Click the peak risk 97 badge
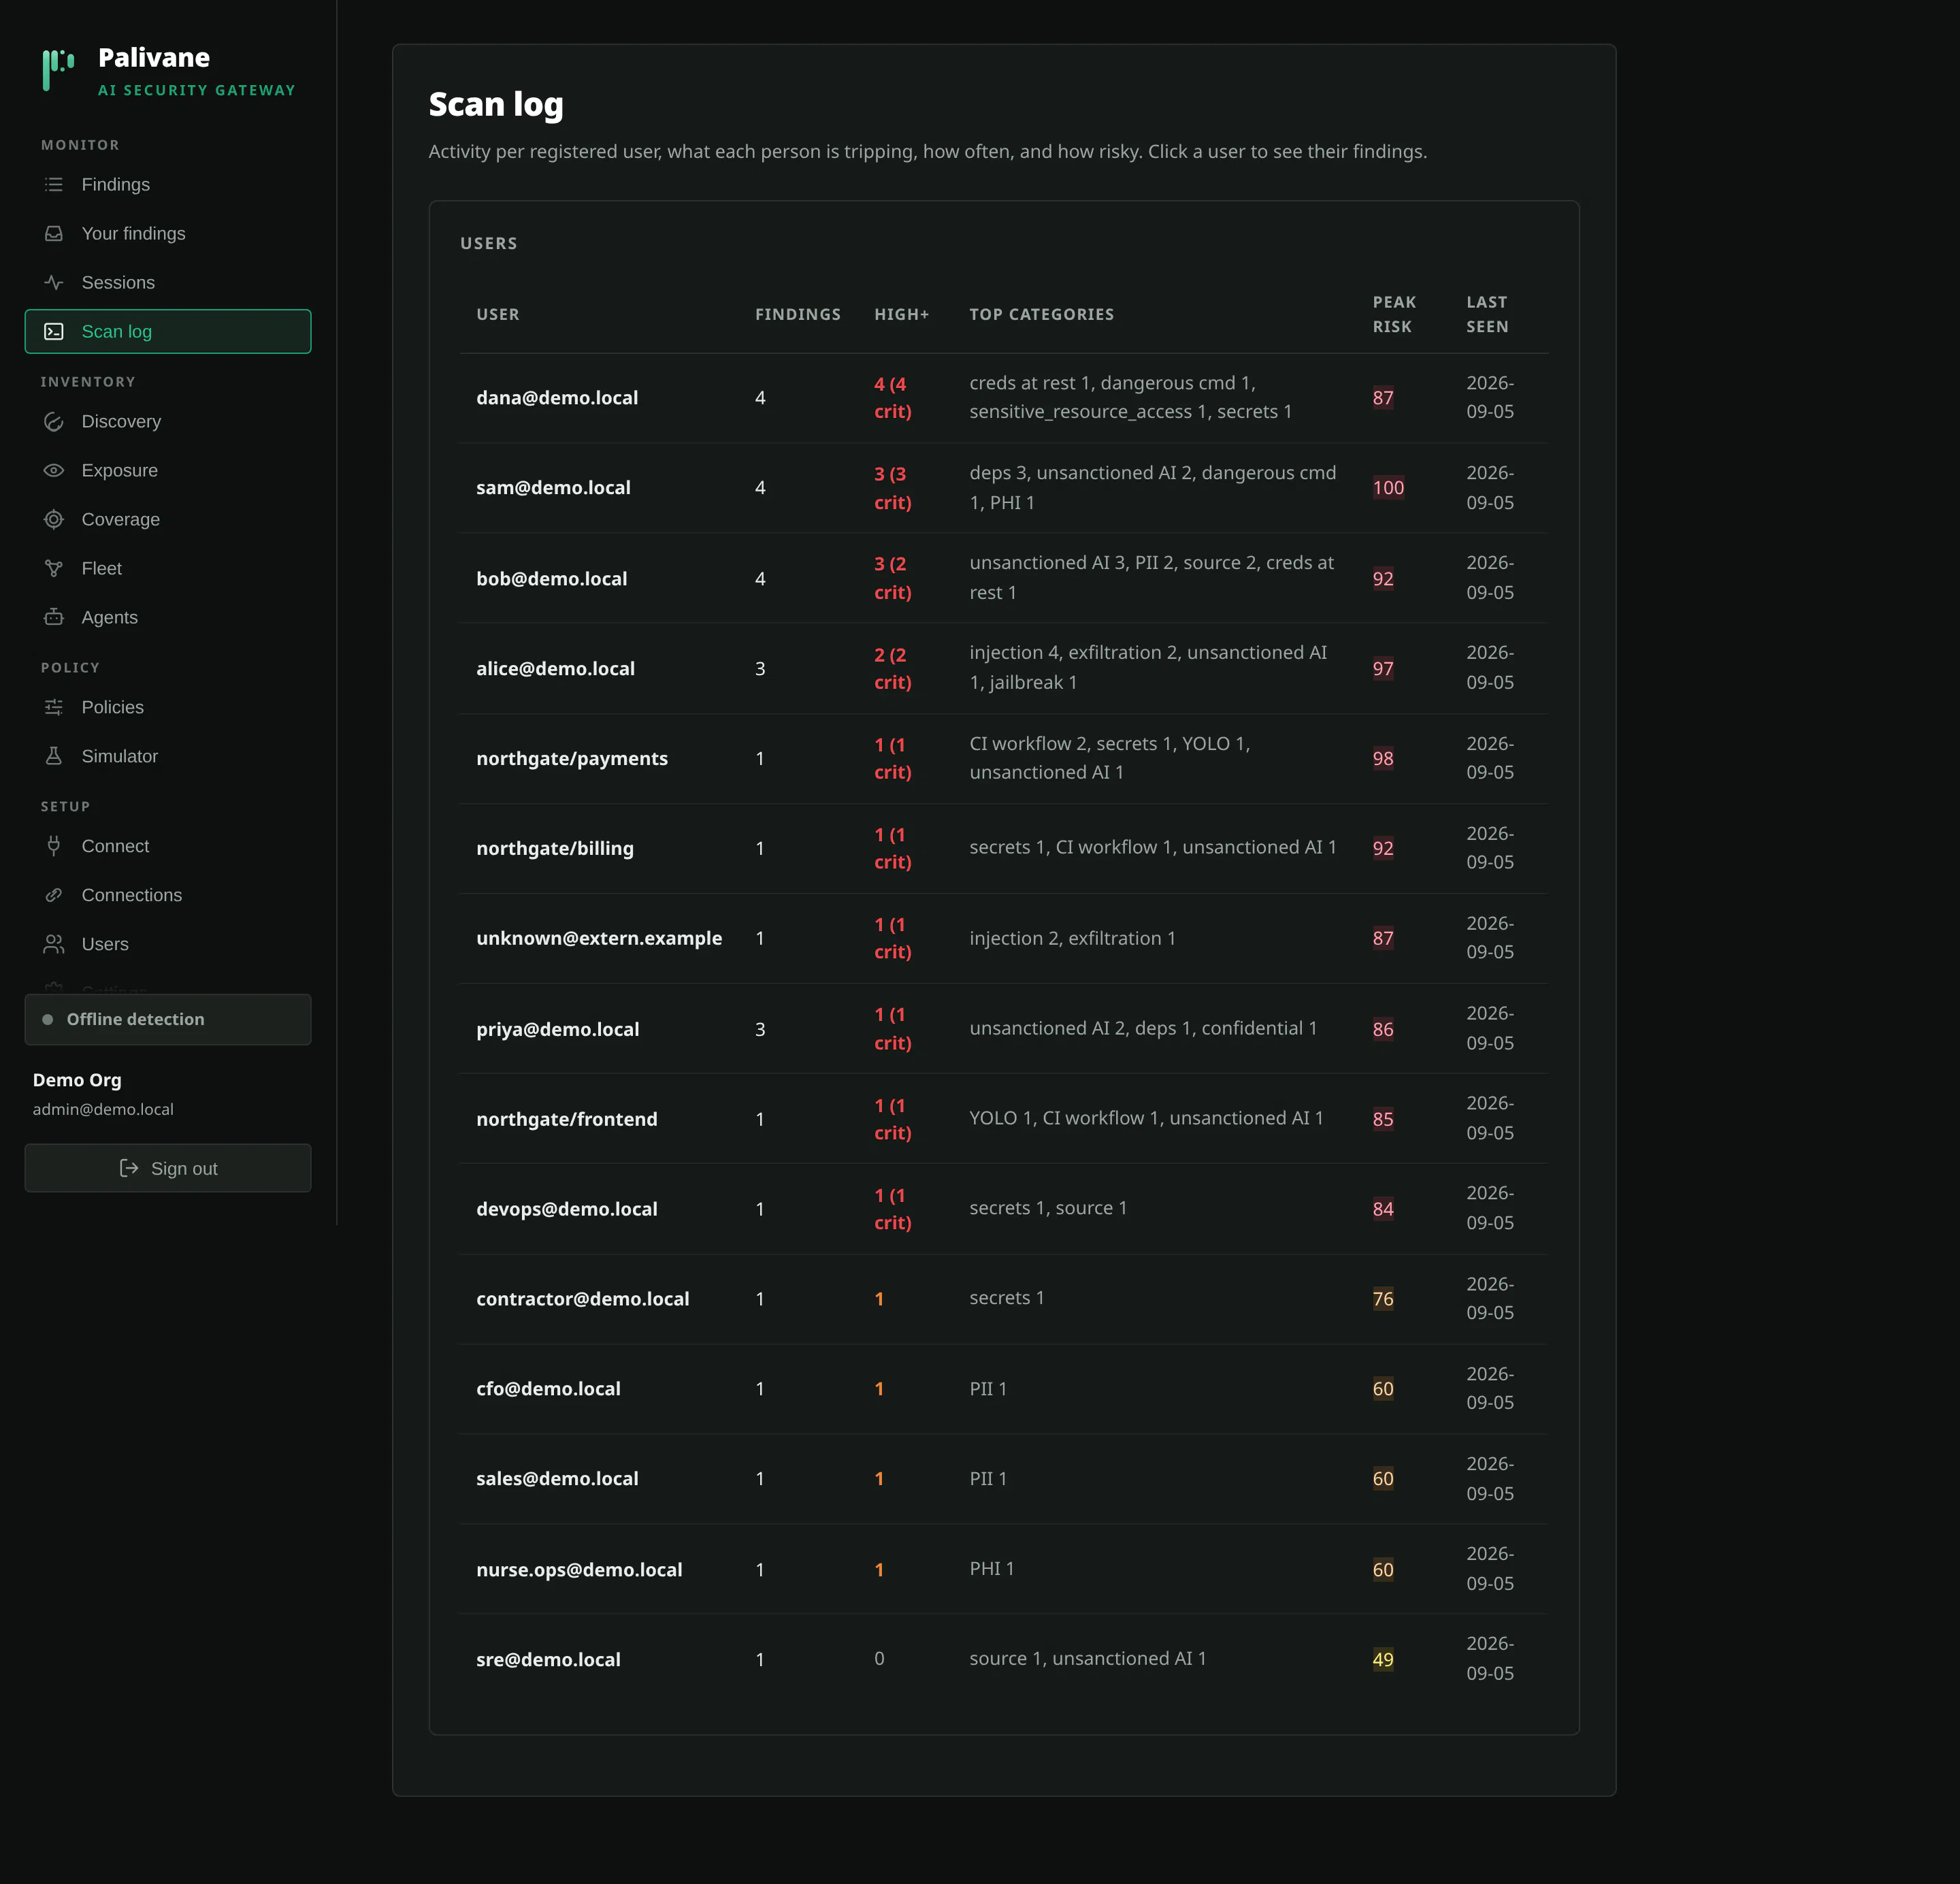The height and width of the screenshot is (1884, 1960). pyautogui.click(x=1383, y=669)
